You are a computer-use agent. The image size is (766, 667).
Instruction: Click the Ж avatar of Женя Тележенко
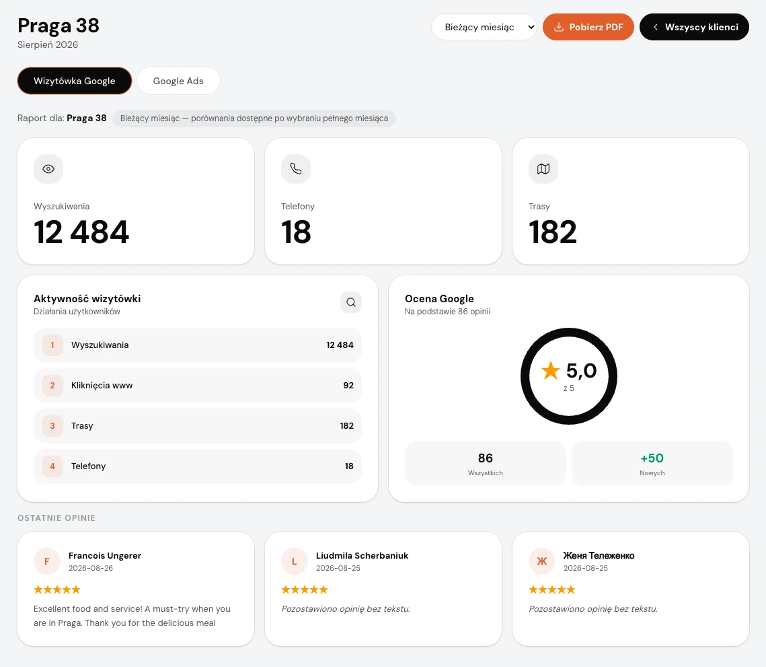(542, 561)
